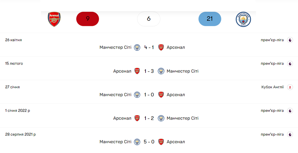
Task: Click Premier League icon for 28 серпня 2021 match
Action: pos(290,134)
